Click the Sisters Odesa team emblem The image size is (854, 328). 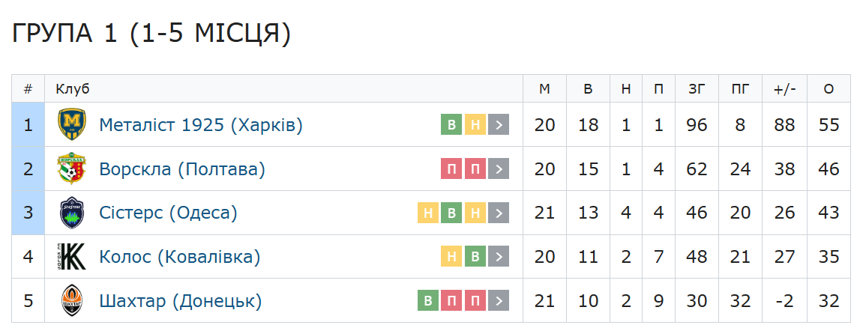pyautogui.click(x=73, y=213)
